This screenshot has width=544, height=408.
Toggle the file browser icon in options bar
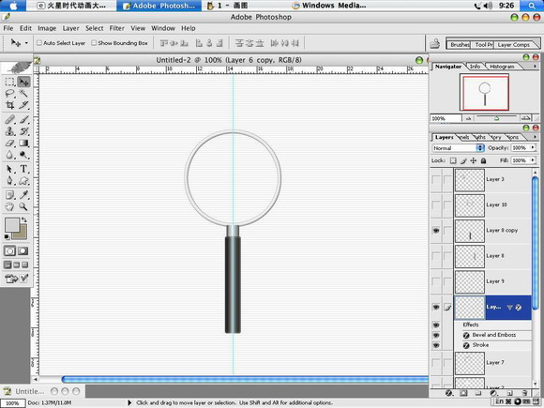(434, 44)
